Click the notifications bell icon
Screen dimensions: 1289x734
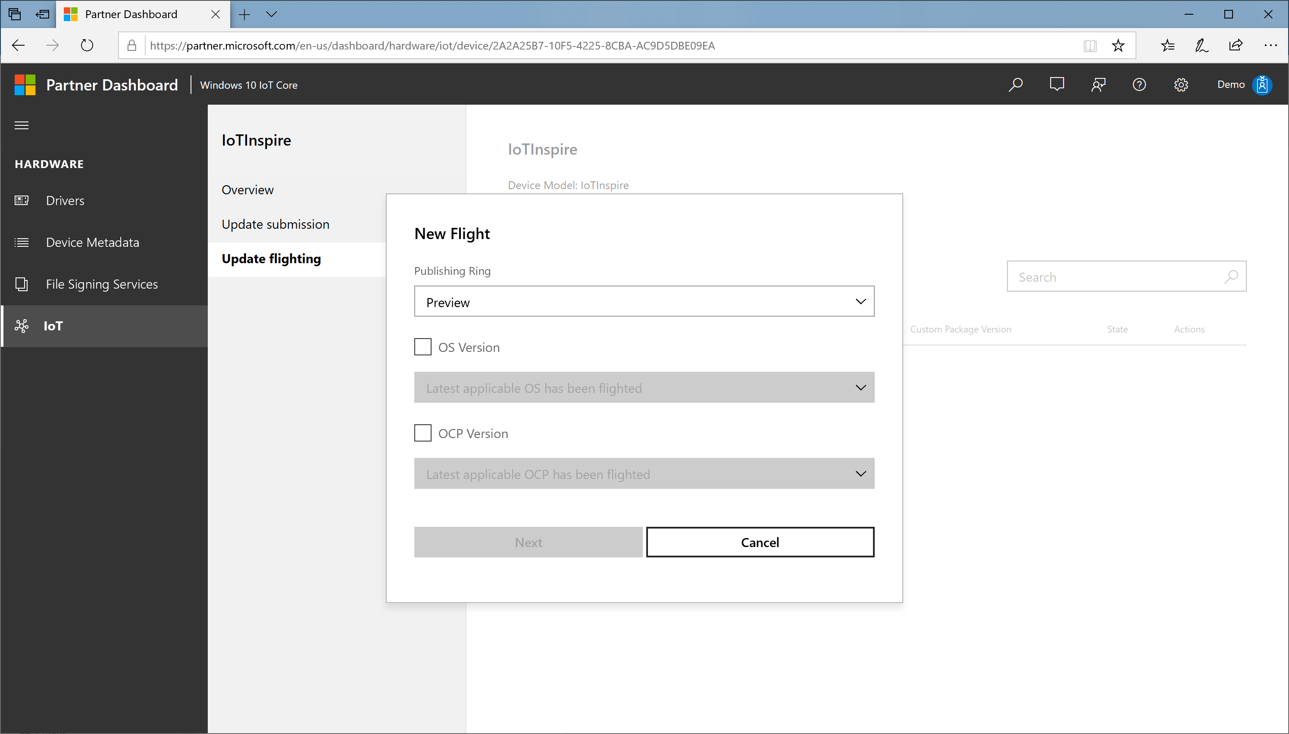1057,84
